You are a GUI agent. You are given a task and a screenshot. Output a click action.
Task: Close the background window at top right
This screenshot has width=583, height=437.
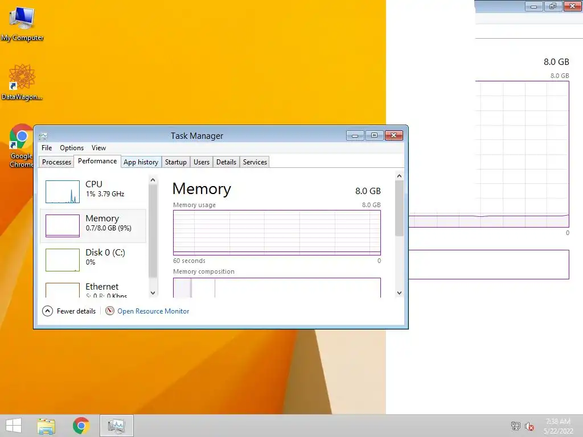click(573, 6)
